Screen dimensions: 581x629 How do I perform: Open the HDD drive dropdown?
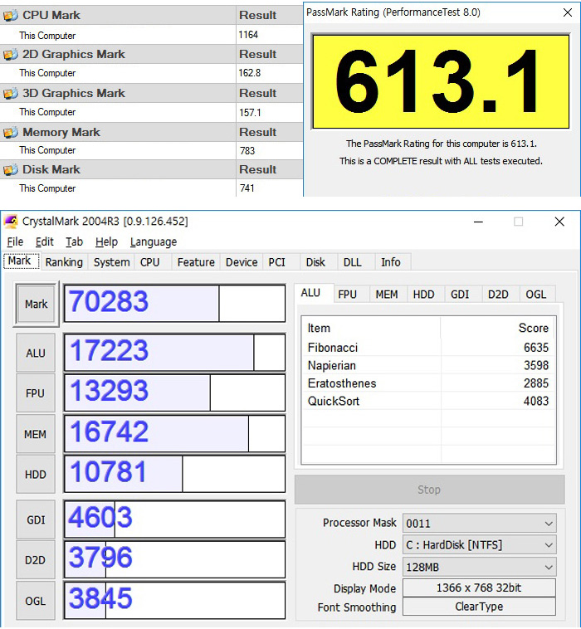[479, 544]
